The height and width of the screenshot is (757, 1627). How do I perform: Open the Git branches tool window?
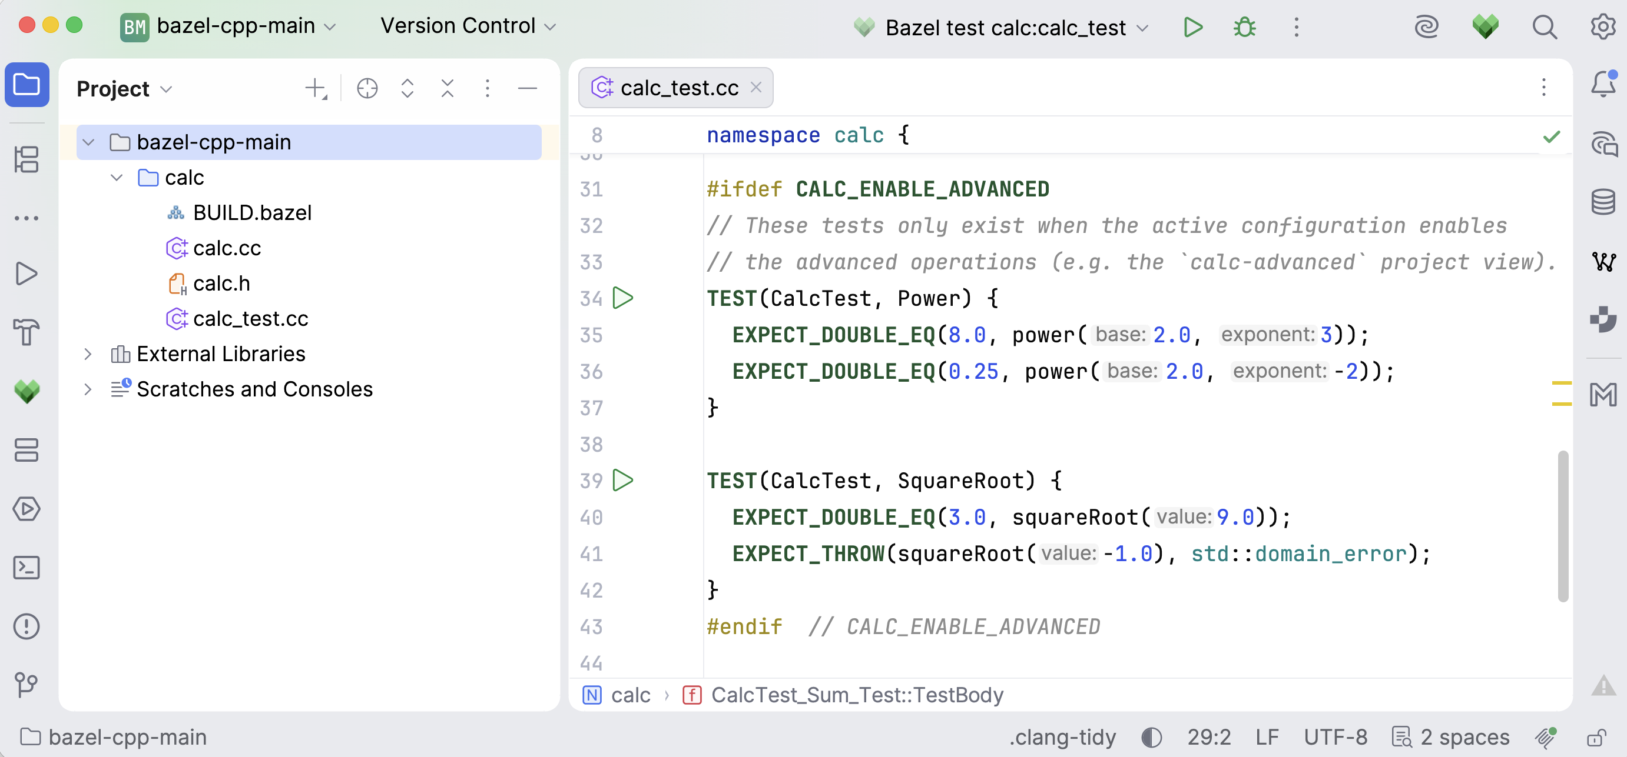pyautogui.click(x=26, y=685)
